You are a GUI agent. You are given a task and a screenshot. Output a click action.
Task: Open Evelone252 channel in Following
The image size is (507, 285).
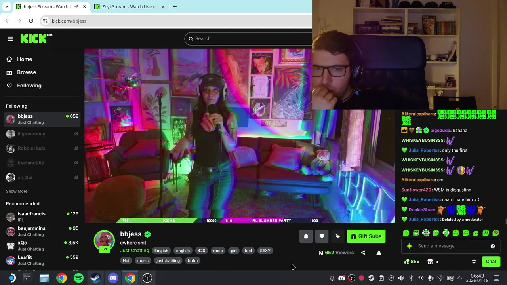[42, 163]
